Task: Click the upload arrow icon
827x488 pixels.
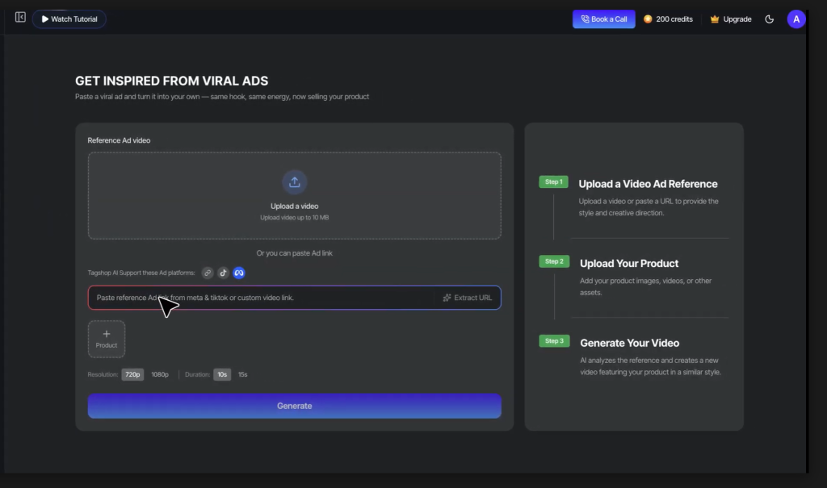Action: click(294, 181)
